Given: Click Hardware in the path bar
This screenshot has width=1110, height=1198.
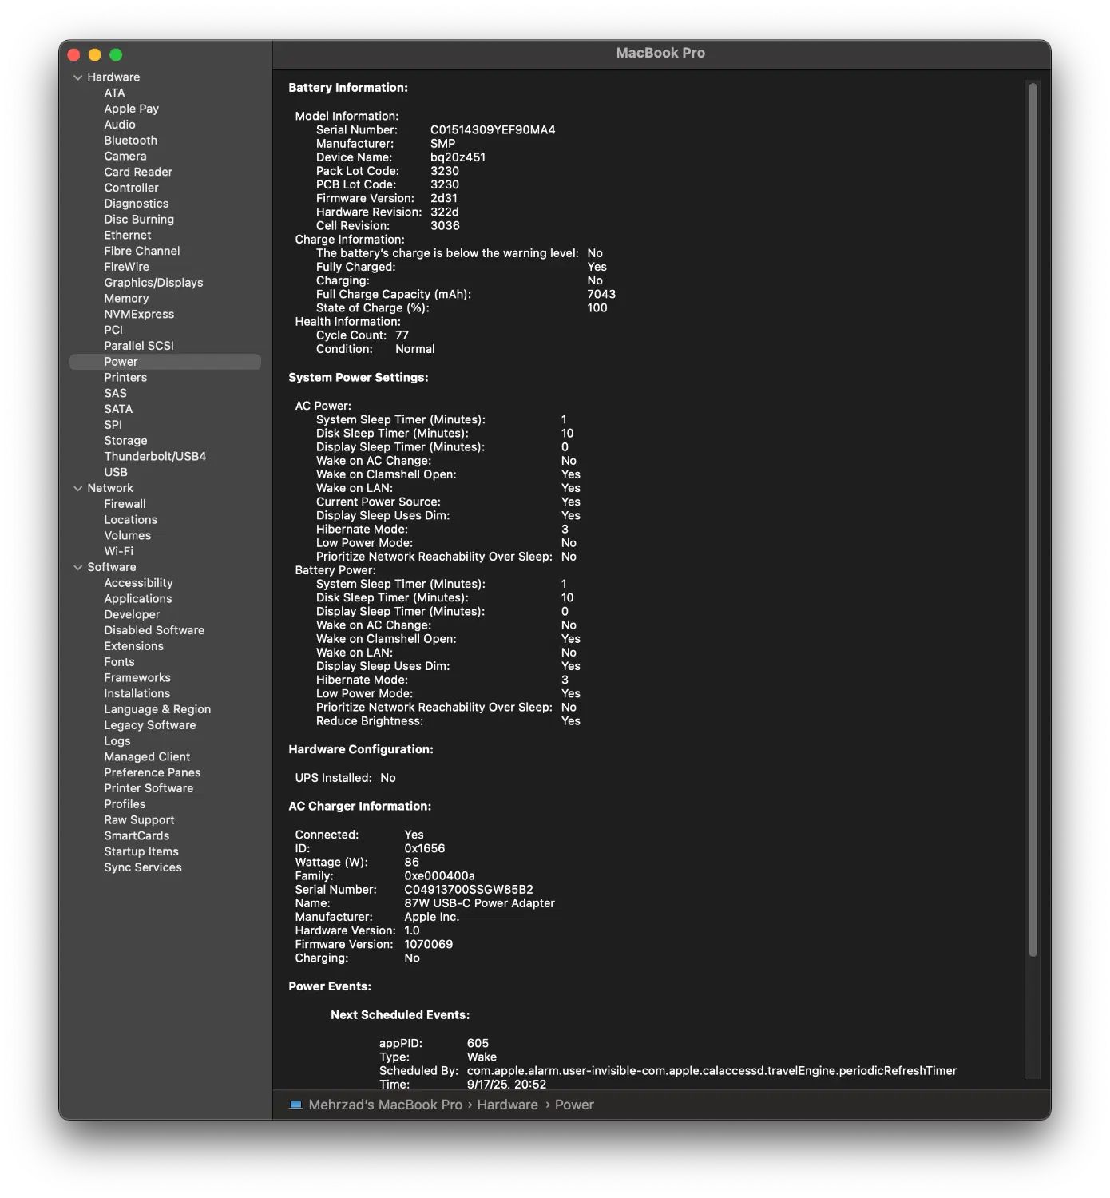Looking at the screenshot, I should 508,1105.
